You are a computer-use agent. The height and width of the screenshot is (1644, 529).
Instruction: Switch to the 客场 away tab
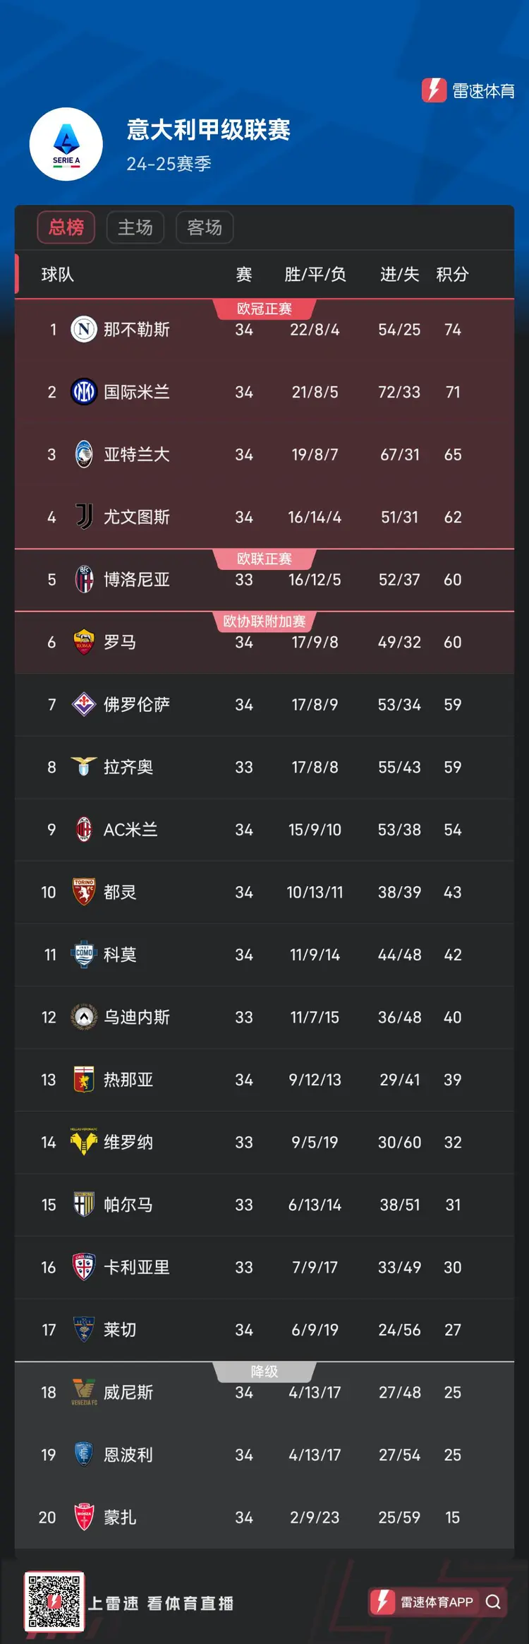point(205,227)
